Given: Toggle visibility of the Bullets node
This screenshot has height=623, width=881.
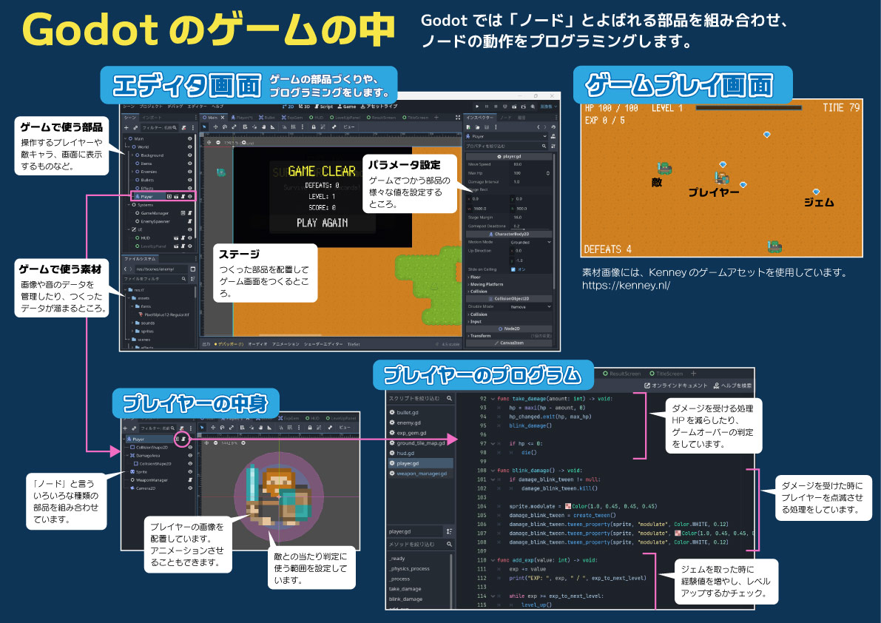Looking at the screenshot, I should pyautogui.click(x=190, y=180).
